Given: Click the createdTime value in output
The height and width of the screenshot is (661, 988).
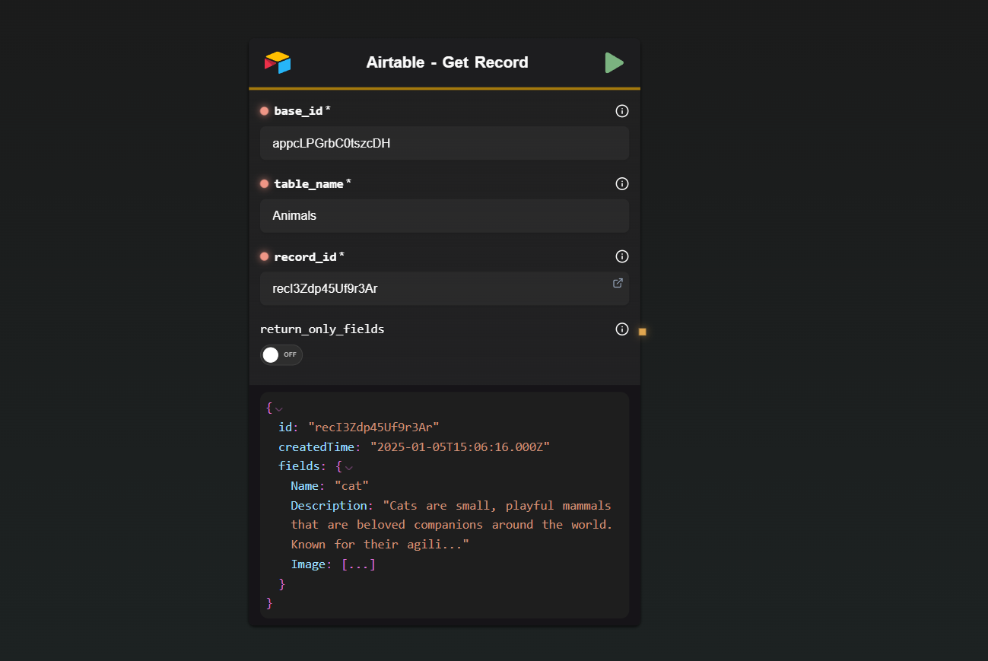Looking at the screenshot, I should pos(460,446).
